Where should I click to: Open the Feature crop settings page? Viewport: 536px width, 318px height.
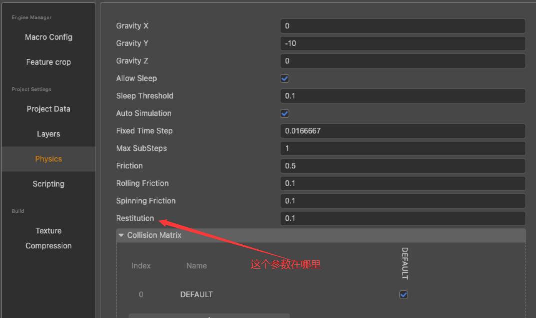point(48,62)
